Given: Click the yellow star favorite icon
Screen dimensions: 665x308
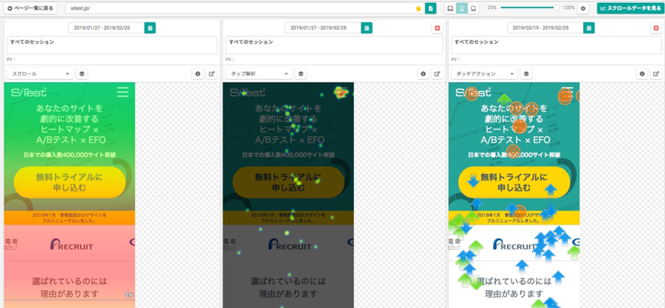Looking at the screenshot, I should (x=419, y=8).
